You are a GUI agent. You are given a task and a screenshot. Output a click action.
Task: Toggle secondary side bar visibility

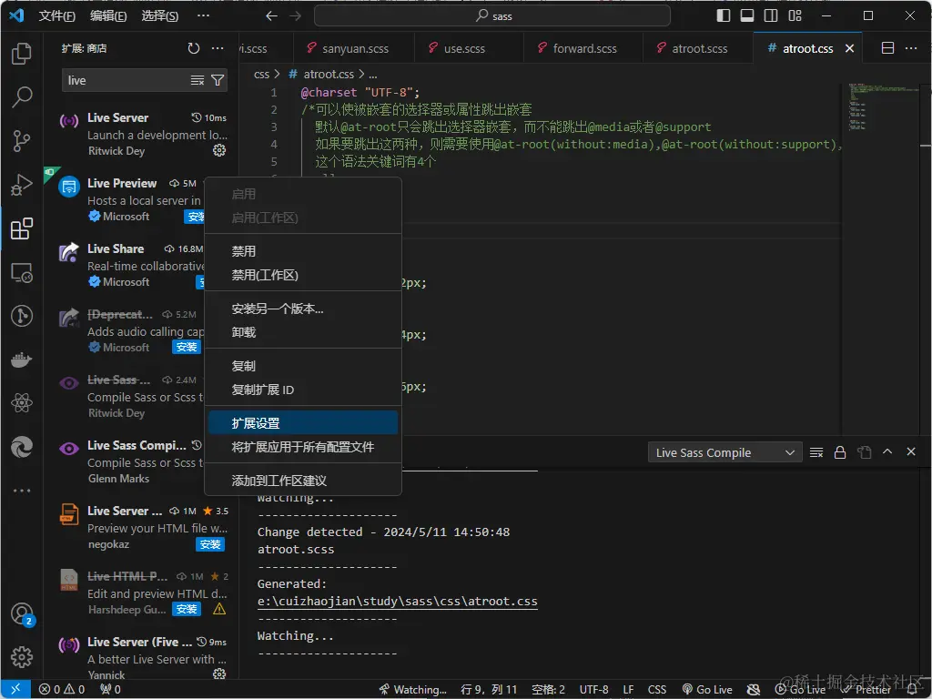click(771, 16)
